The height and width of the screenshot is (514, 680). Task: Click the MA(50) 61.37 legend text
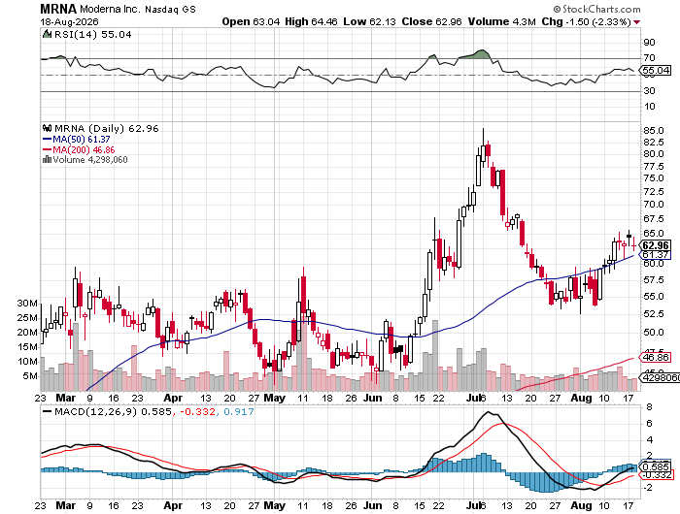[x=82, y=140]
